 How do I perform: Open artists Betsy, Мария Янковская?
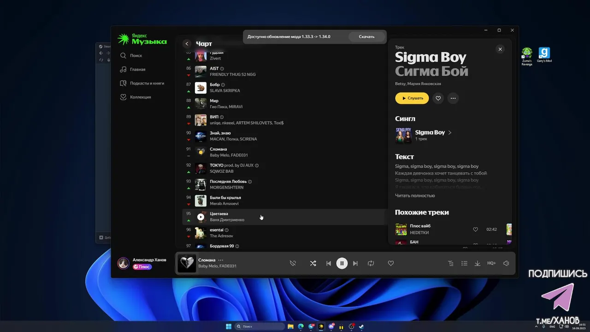418,84
